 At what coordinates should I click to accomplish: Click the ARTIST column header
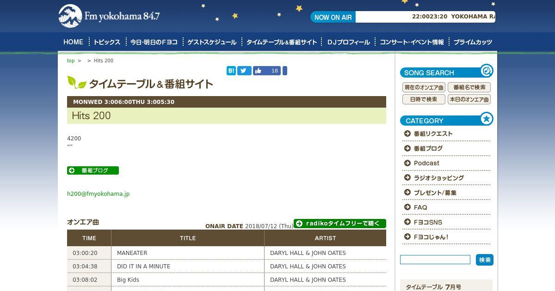(x=325, y=238)
